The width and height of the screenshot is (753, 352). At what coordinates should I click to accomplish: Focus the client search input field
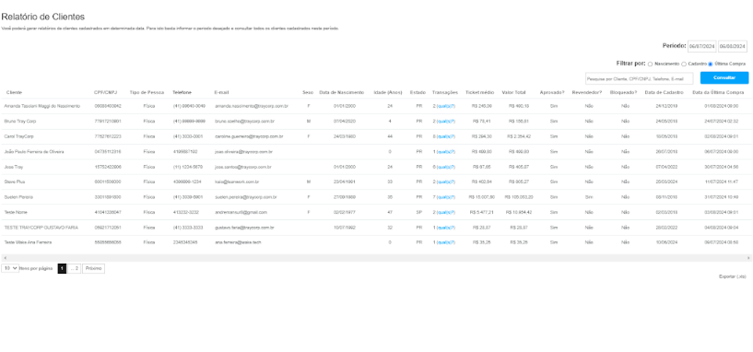640,78
